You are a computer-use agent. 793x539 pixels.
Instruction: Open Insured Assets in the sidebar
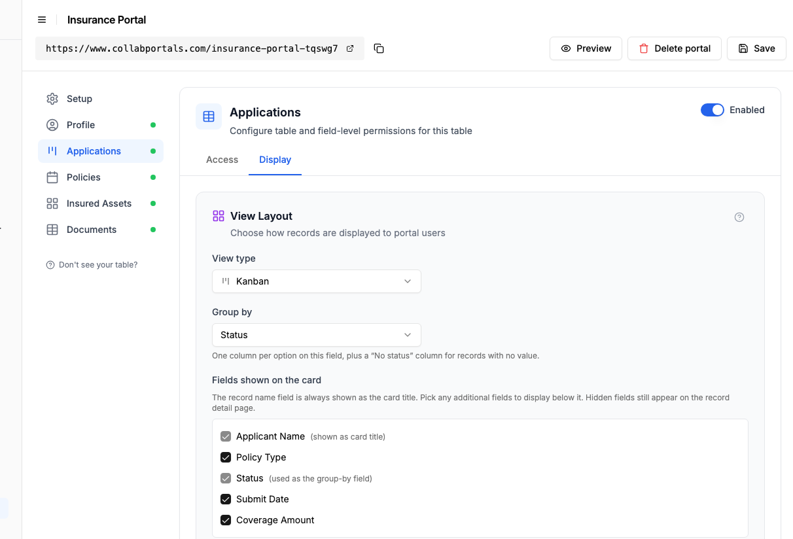101,203
